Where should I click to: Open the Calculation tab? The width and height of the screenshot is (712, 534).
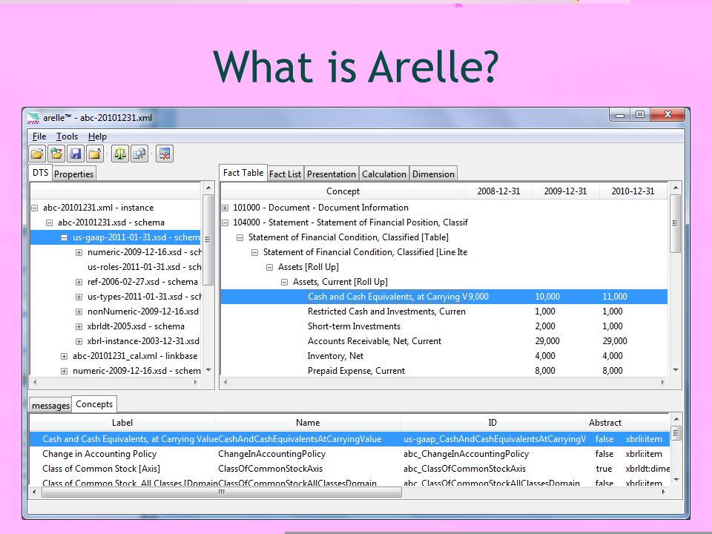tap(384, 174)
